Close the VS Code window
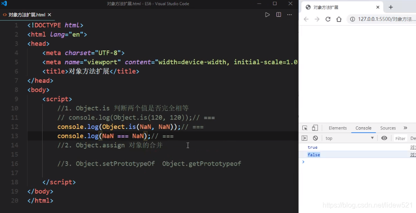 pos(290,3)
